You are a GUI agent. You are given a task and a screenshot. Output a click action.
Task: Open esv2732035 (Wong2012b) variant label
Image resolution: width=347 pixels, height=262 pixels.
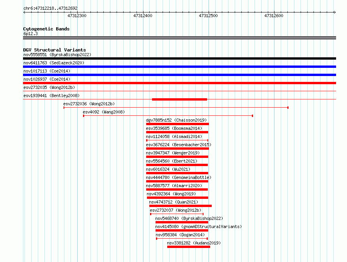point(49,87)
